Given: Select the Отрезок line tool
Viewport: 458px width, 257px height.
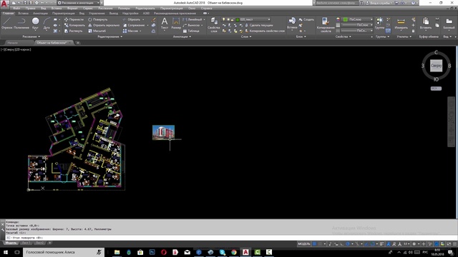Looking at the screenshot, I should (7, 24).
